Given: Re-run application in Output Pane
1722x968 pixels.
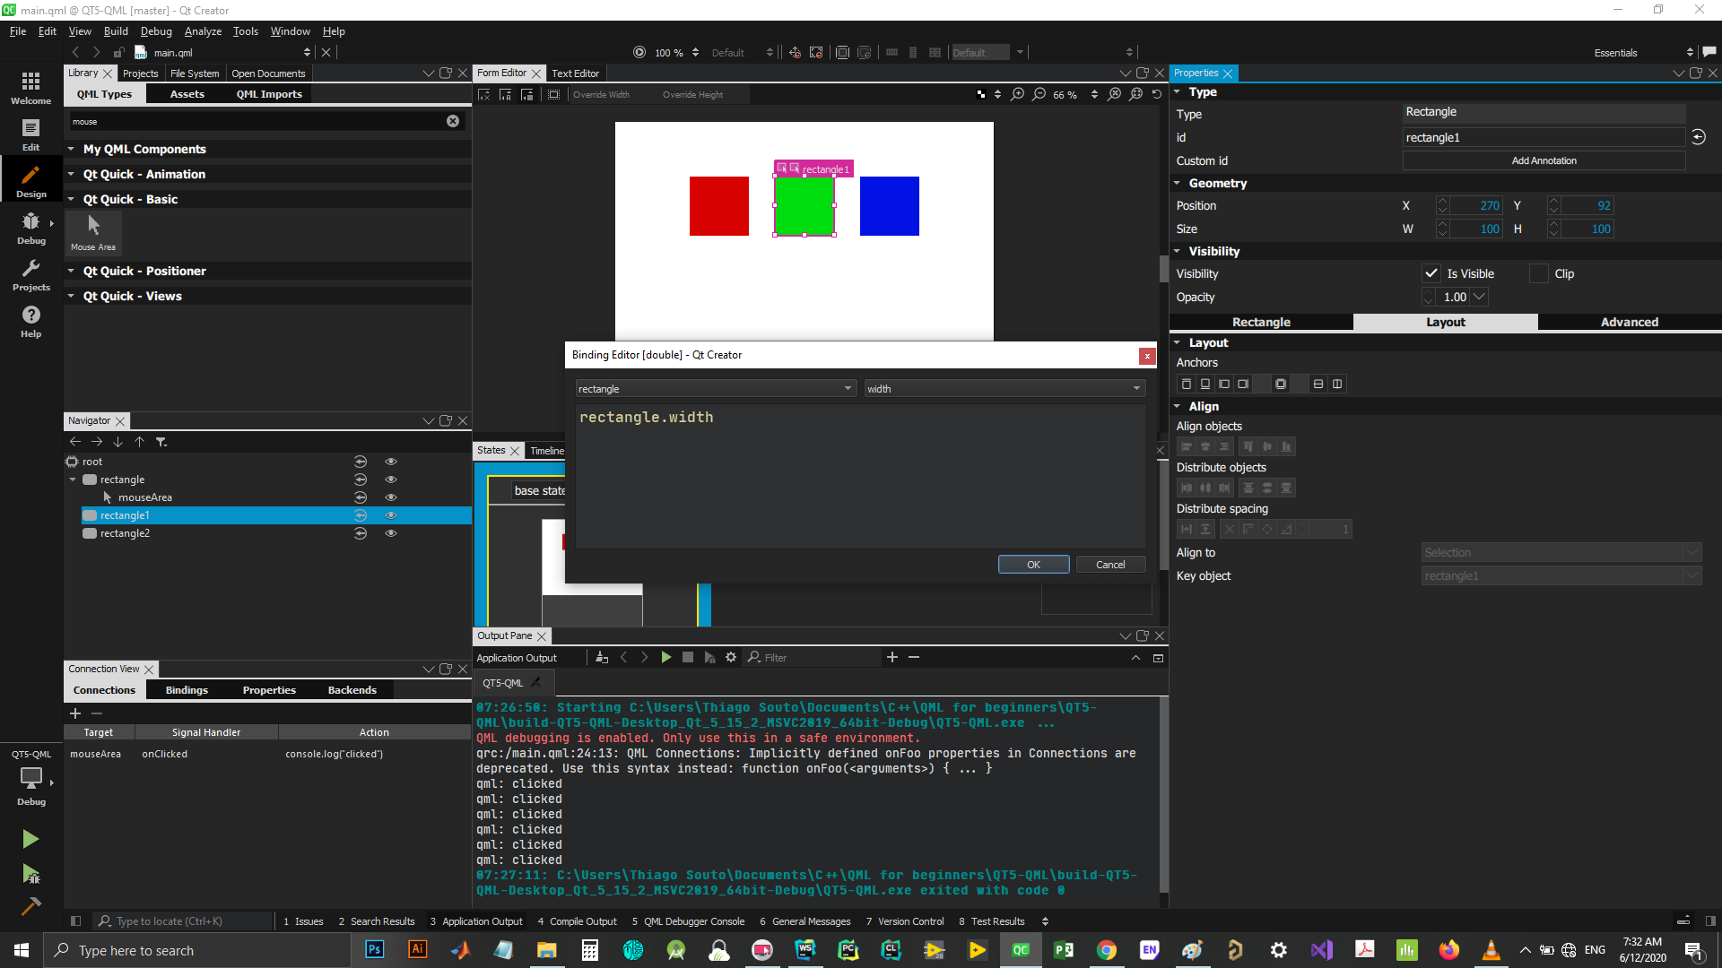Looking at the screenshot, I should (x=666, y=657).
